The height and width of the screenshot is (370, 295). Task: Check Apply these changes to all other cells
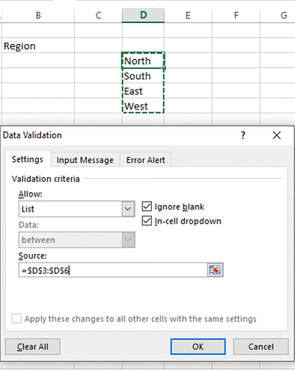[x=16, y=318]
